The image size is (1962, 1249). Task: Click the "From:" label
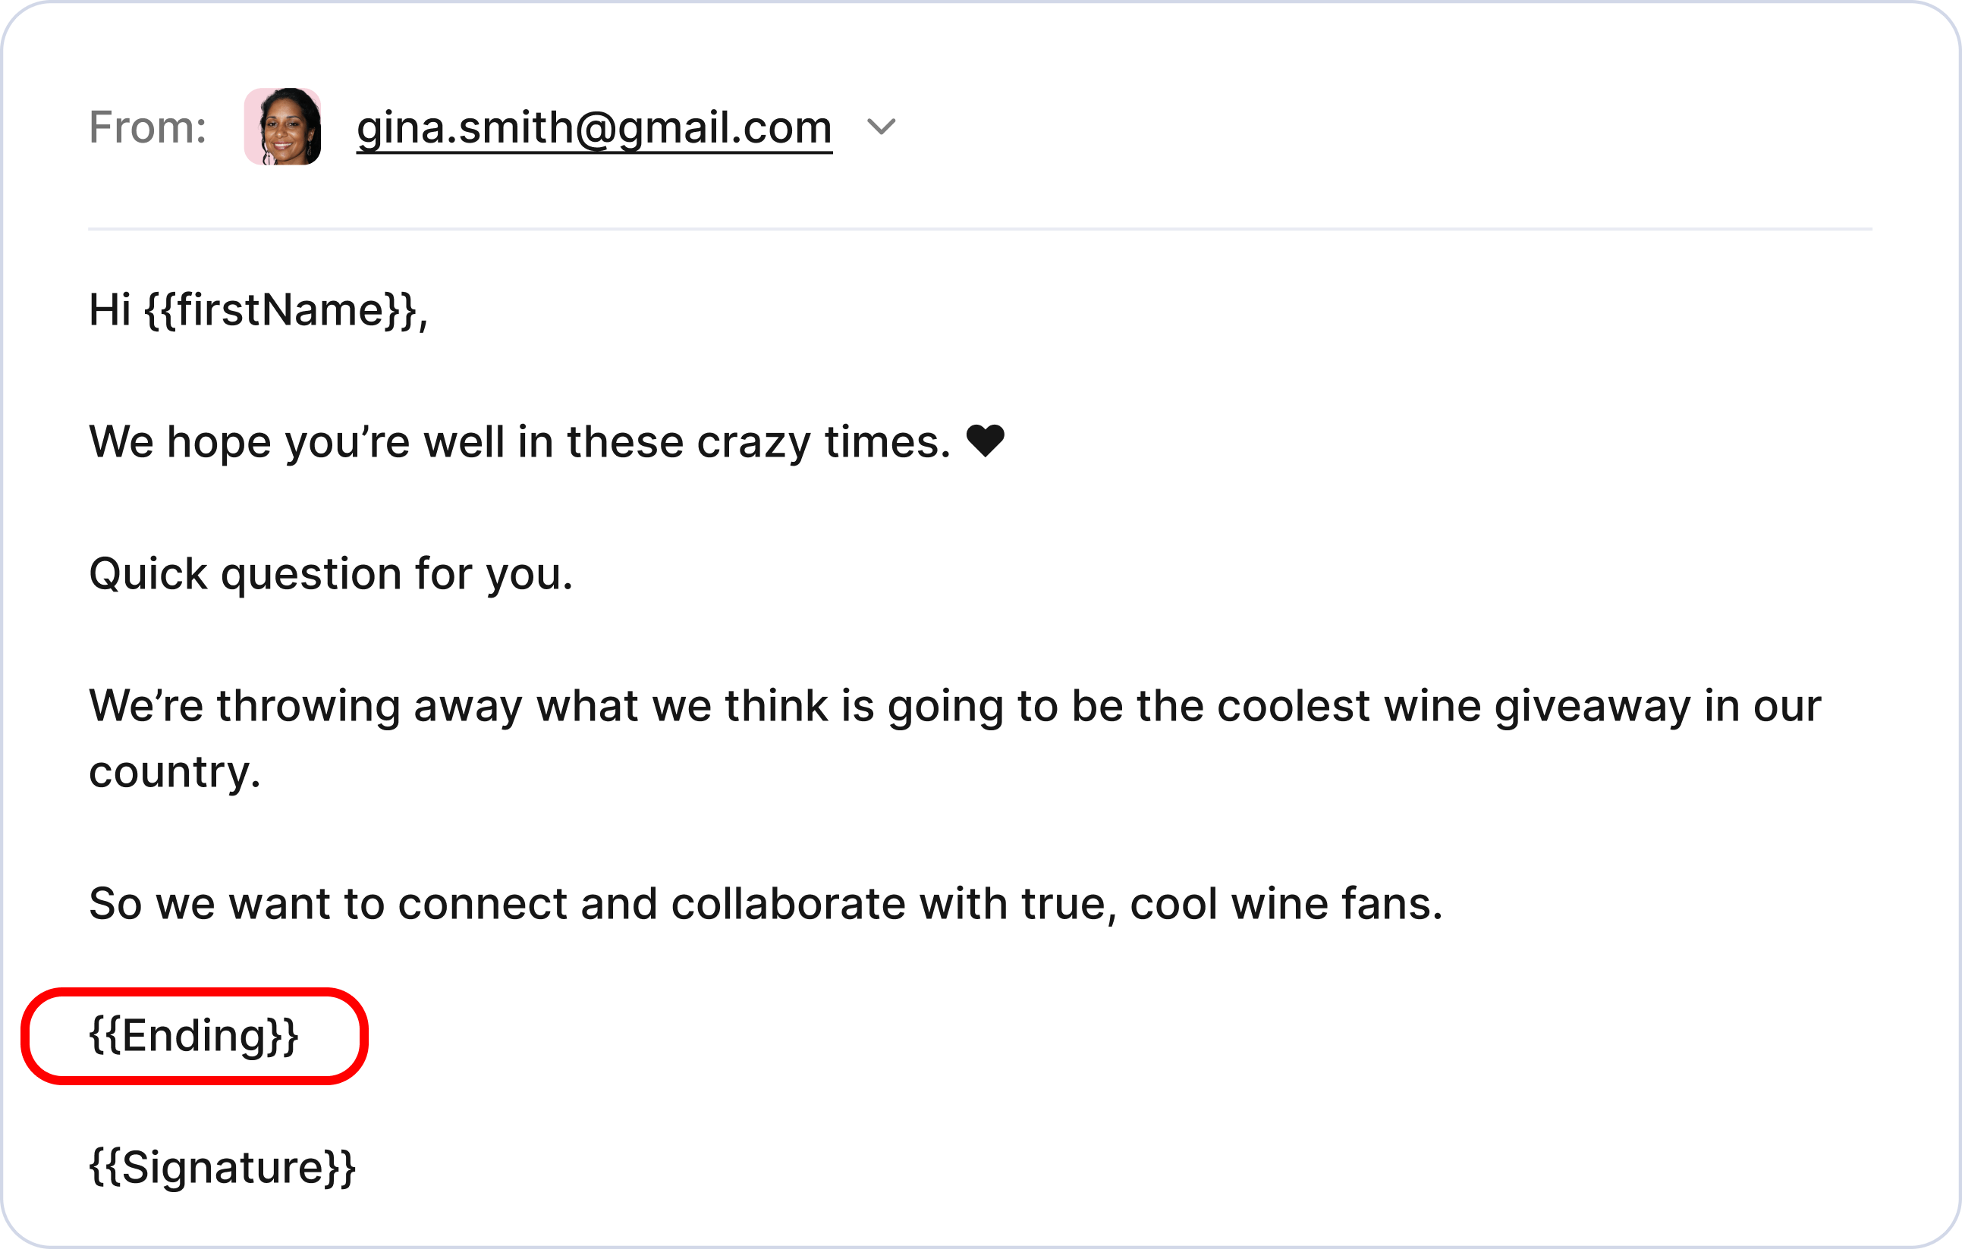click(x=147, y=128)
